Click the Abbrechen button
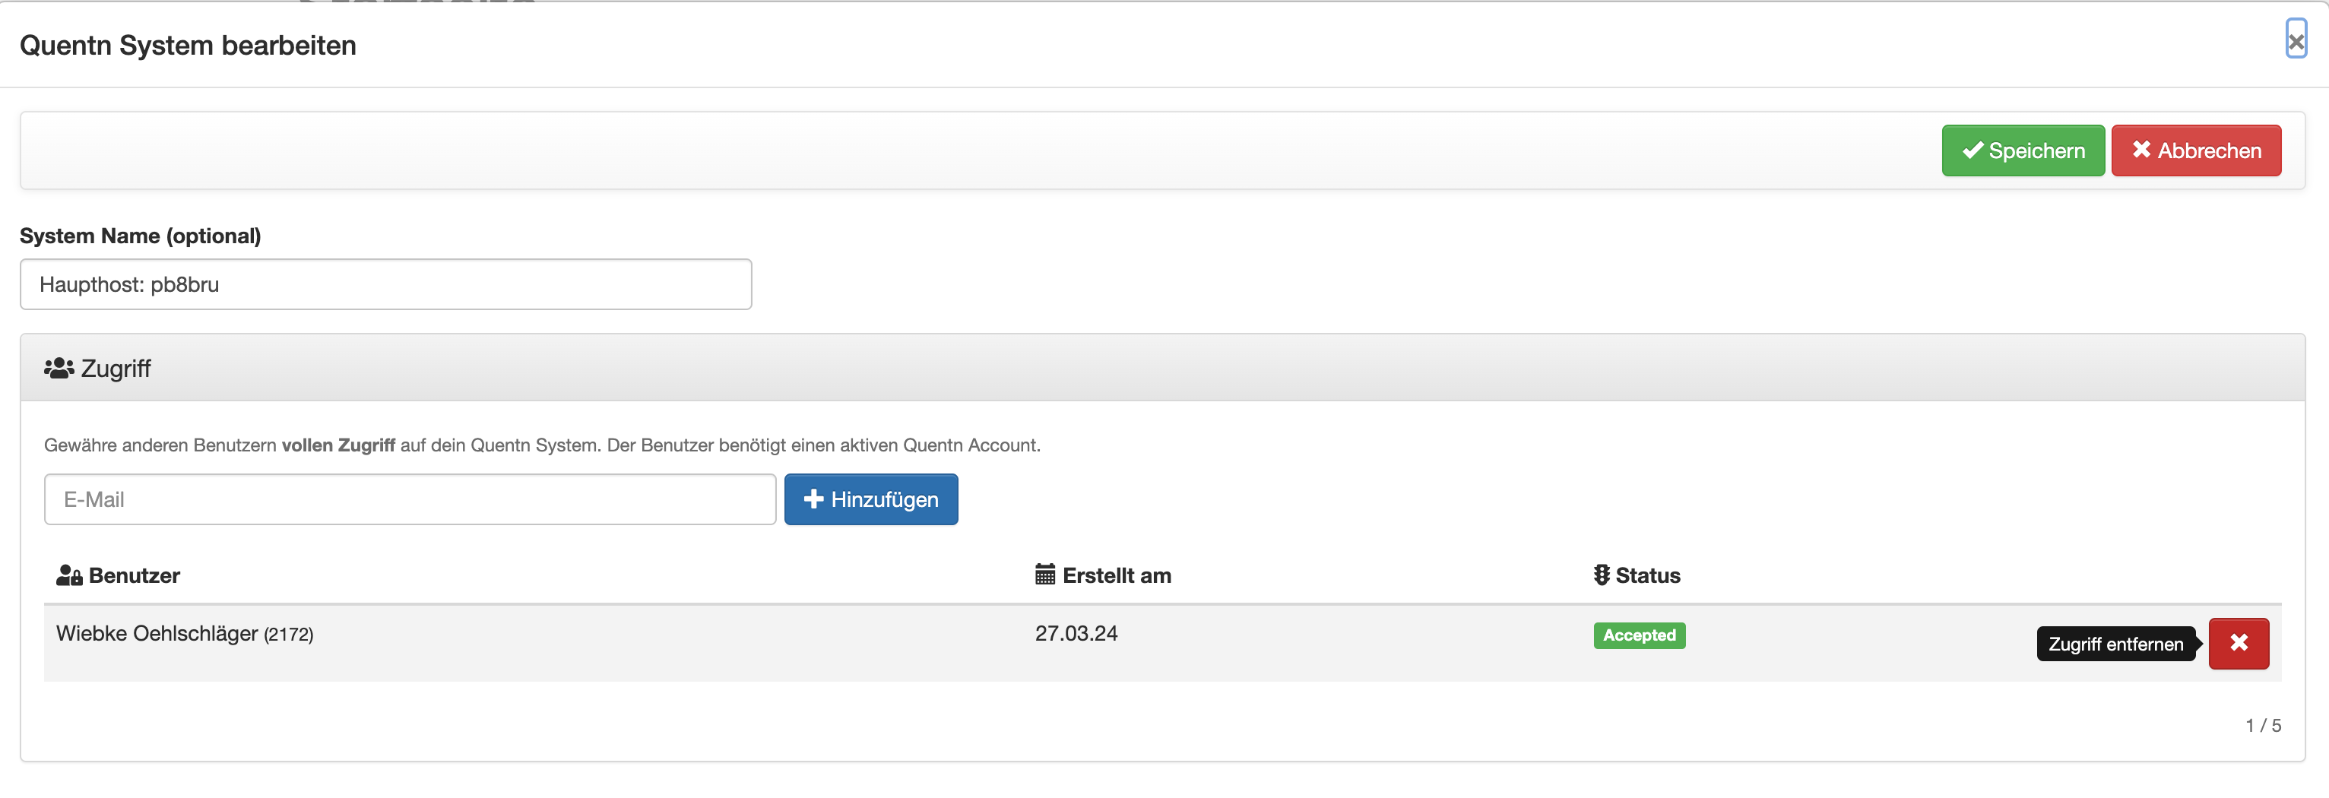This screenshot has height=798, width=2329. coord(2195,150)
